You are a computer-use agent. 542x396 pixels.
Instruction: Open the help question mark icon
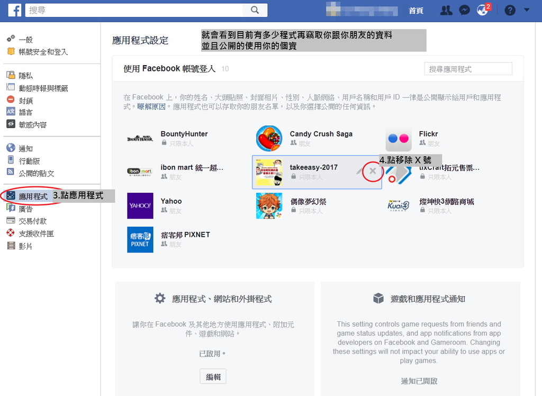tap(510, 11)
